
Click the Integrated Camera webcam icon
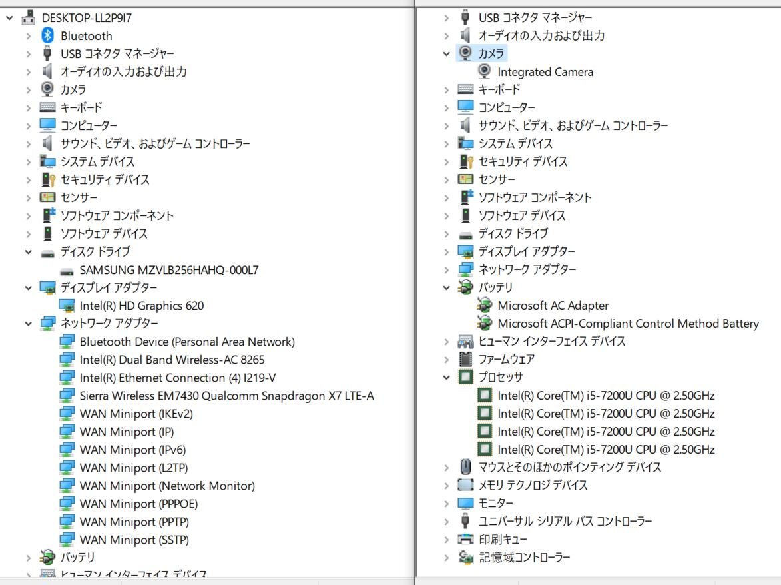point(484,71)
